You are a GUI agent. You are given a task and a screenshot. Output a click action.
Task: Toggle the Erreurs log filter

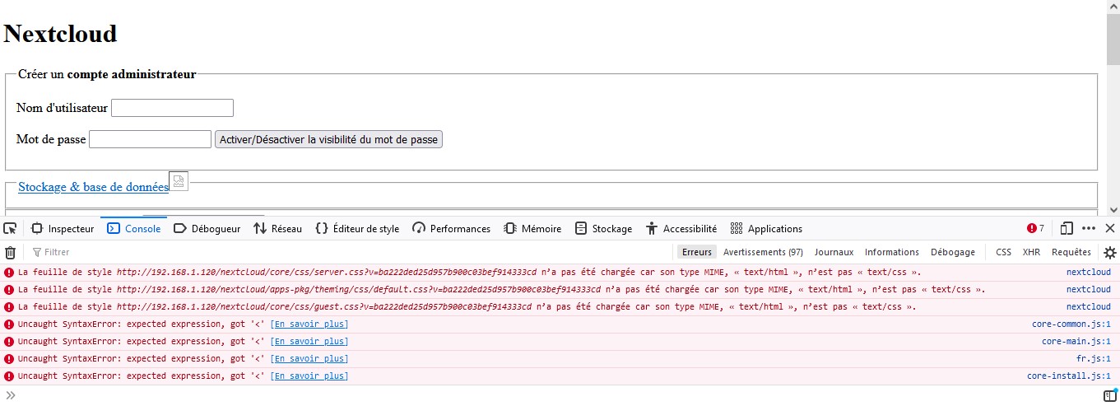pos(696,252)
